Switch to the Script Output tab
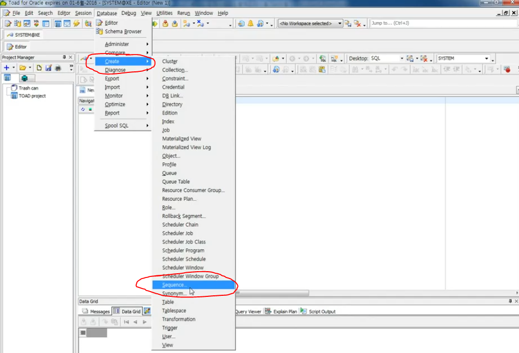519x353 pixels. (318, 311)
